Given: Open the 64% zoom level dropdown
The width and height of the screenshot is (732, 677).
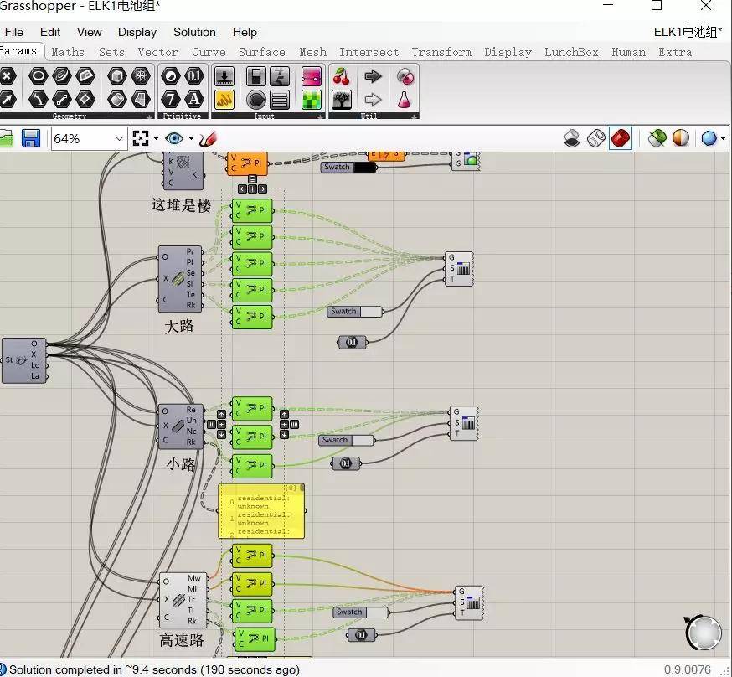Looking at the screenshot, I should (118, 138).
